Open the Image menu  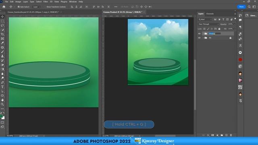18,2
